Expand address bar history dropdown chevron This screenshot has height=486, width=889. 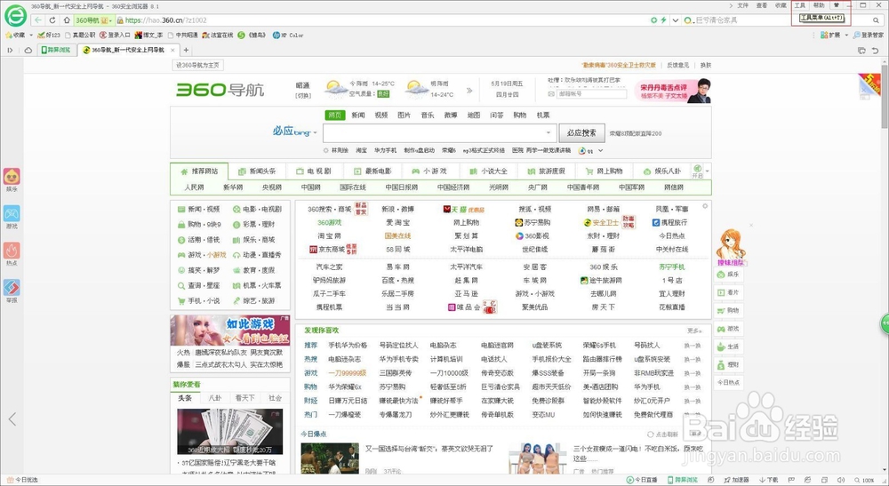[676, 20]
